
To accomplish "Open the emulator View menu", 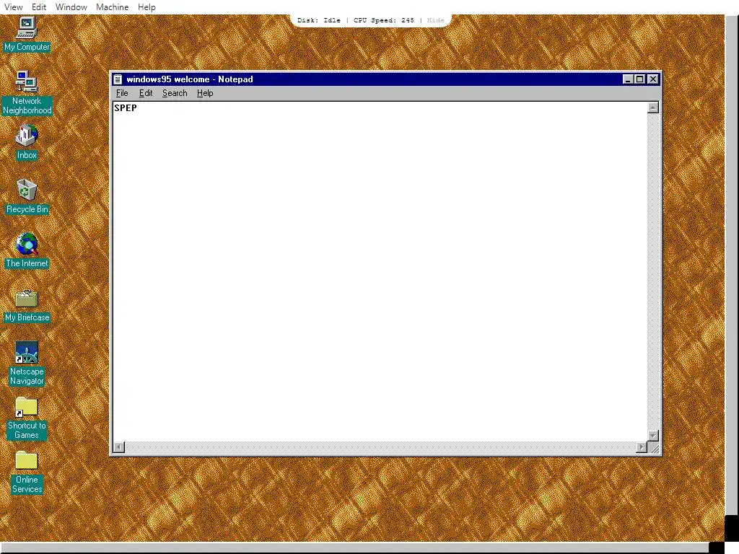I will (x=13, y=7).
